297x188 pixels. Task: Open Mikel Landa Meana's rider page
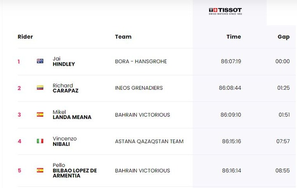72,114
